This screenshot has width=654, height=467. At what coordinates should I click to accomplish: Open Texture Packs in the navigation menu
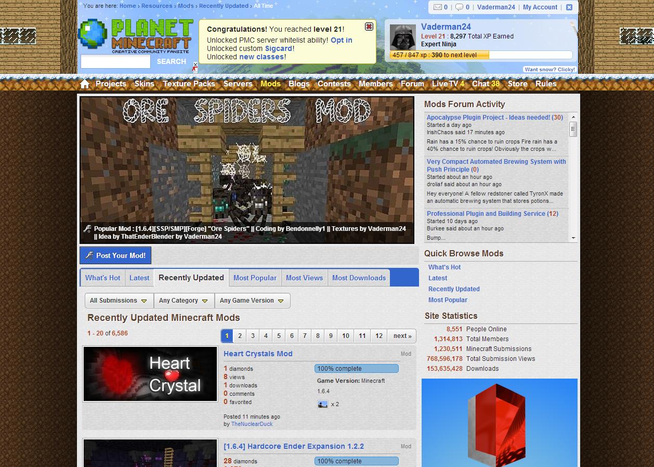[189, 84]
